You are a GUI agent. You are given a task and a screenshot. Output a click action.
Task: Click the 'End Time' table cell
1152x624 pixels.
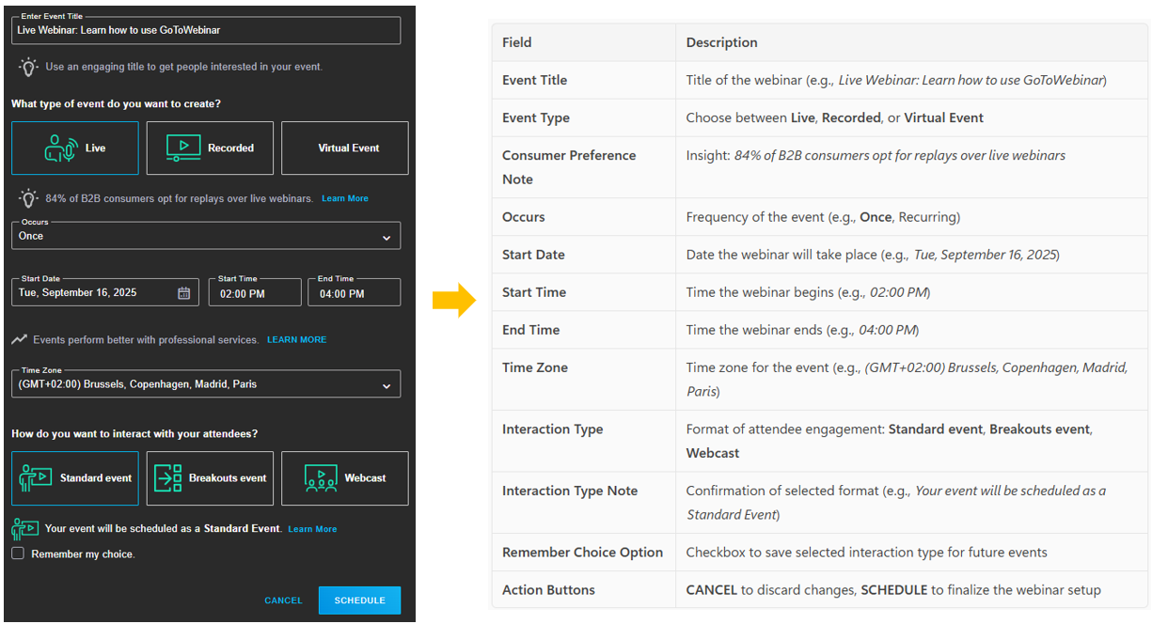[584, 330]
